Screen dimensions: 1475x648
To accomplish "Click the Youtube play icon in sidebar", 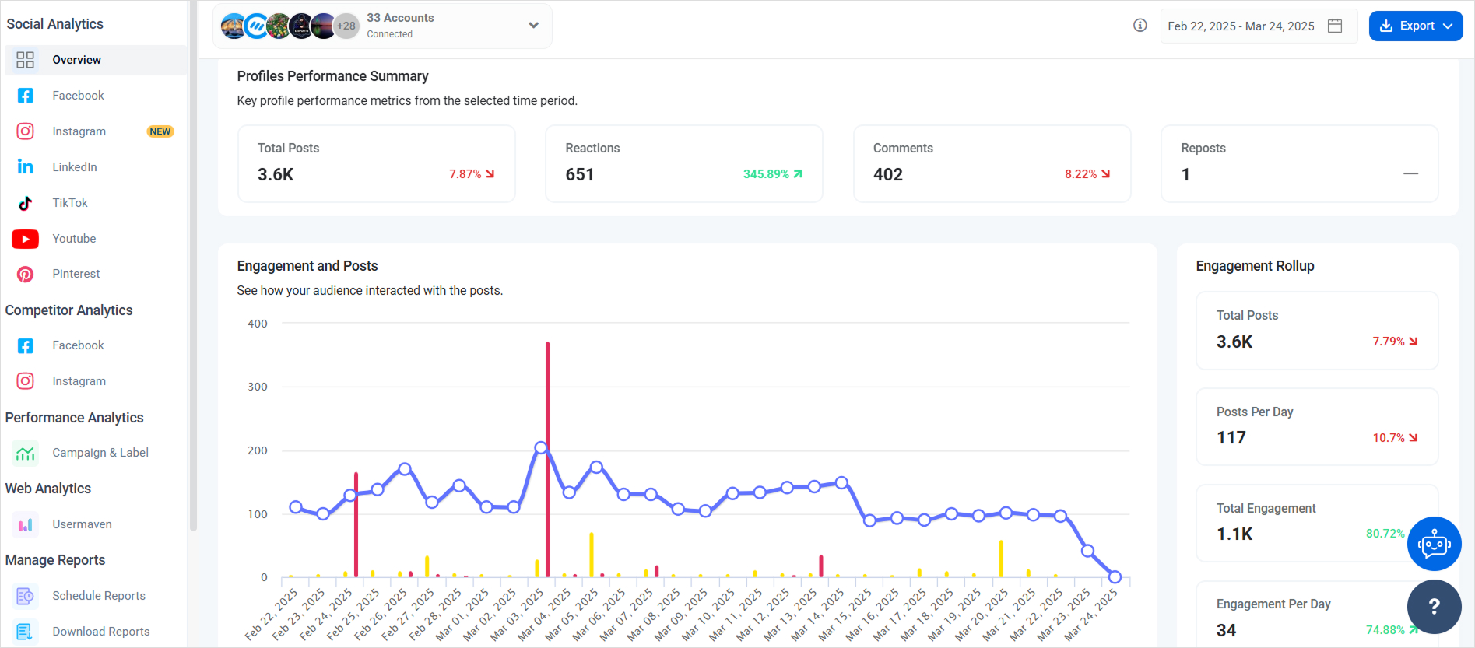I will pos(25,239).
